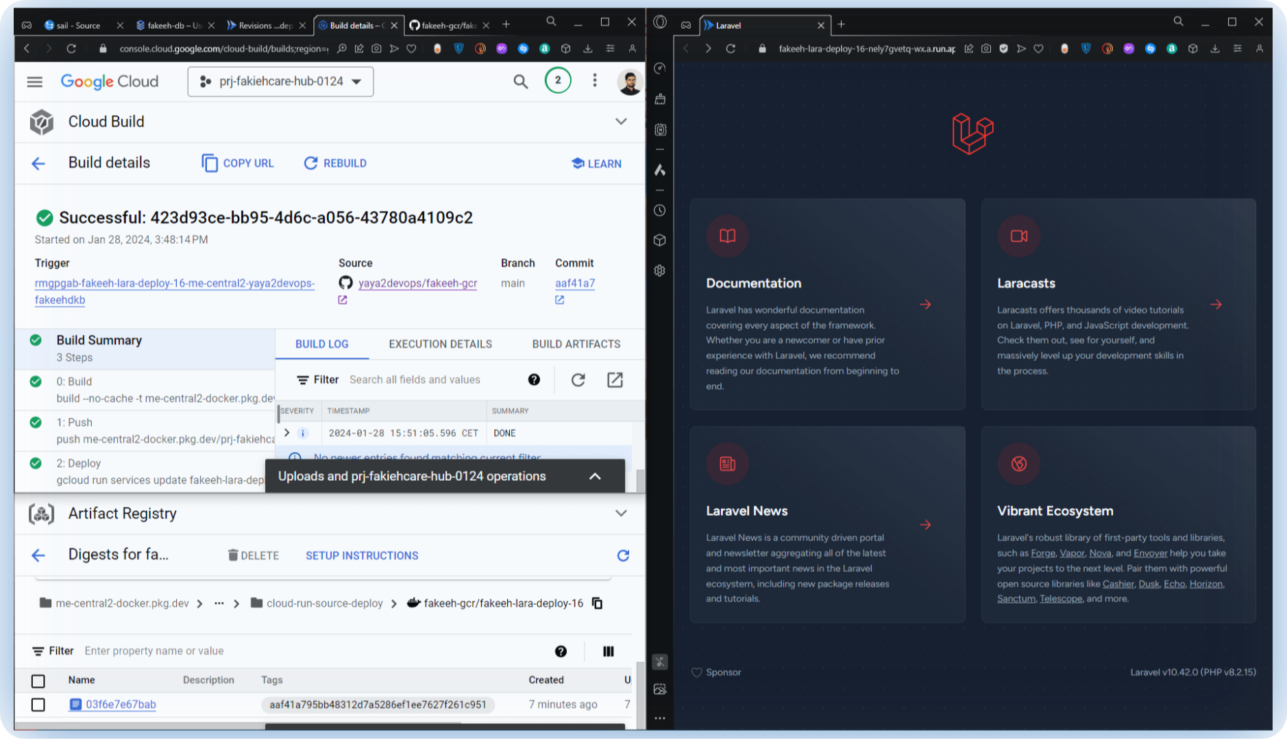Open digest 03f6e7e67bab
Viewport: 1287px width, 739px height.
coord(121,704)
